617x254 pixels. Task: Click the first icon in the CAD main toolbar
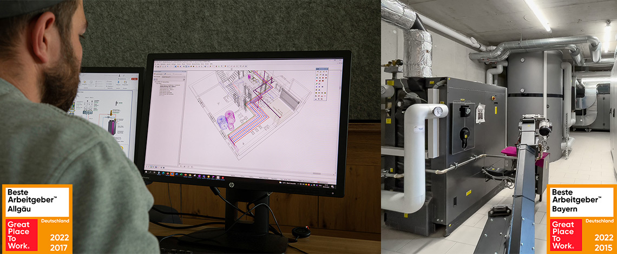156,68
